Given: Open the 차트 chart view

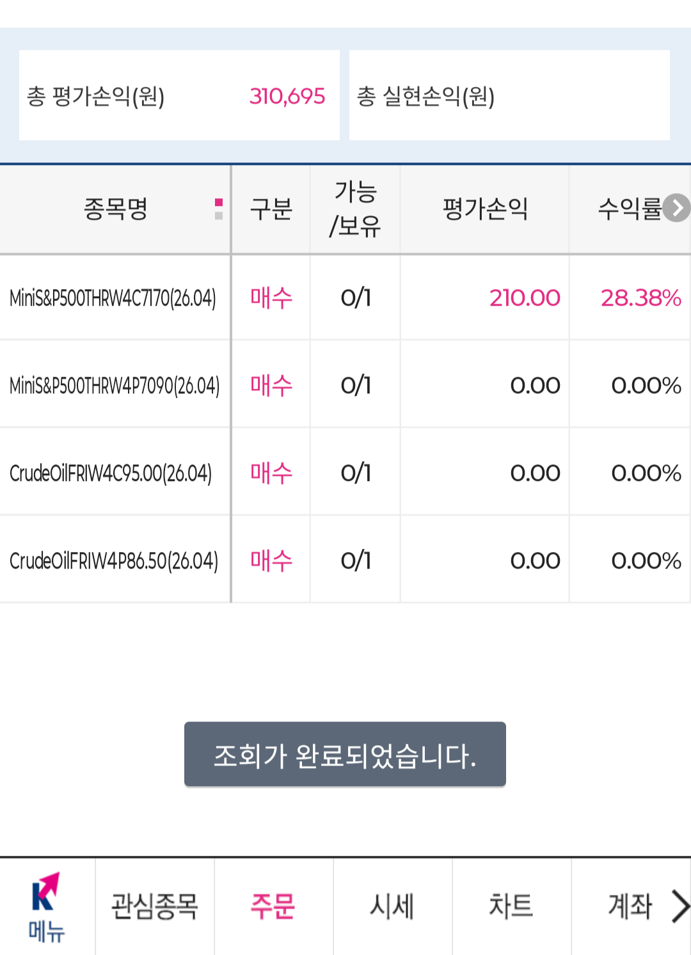Looking at the screenshot, I should point(510,904).
